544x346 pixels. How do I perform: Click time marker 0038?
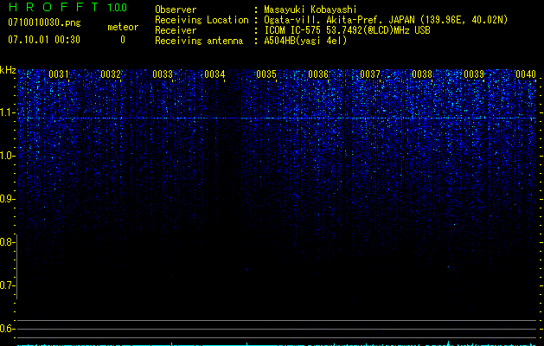pos(422,74)
